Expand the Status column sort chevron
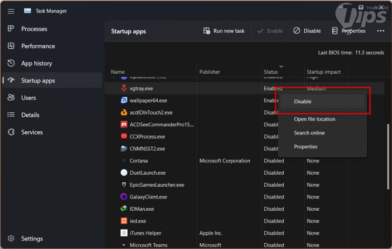 [x=281, y=66]
